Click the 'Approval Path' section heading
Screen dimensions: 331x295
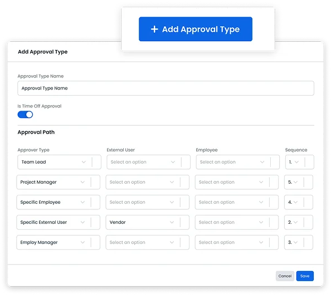click(36, 132)
